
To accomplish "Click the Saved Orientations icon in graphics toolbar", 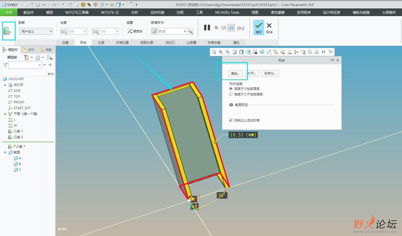I will (x=248, y=52).
